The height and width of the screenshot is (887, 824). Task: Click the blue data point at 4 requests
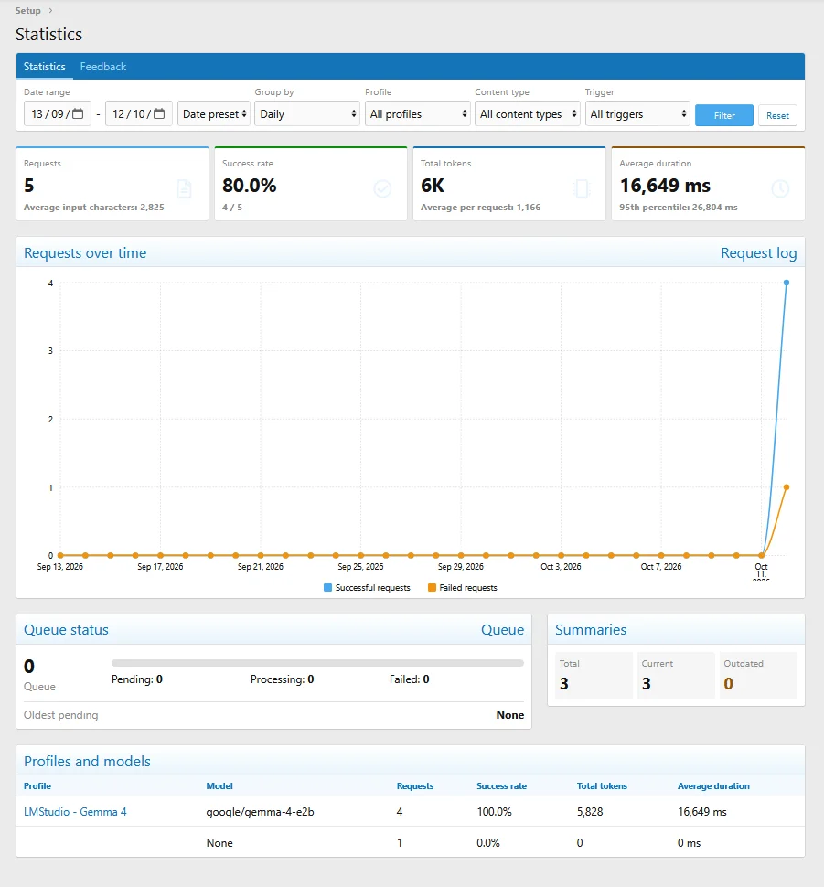click(787, 283)
